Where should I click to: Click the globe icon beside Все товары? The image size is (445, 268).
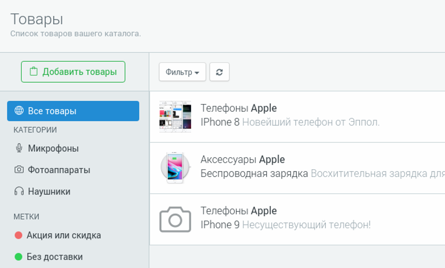click(19, 111)
